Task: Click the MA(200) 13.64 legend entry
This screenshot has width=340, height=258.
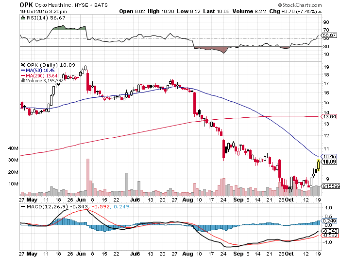Action: [x=39, y=75]
